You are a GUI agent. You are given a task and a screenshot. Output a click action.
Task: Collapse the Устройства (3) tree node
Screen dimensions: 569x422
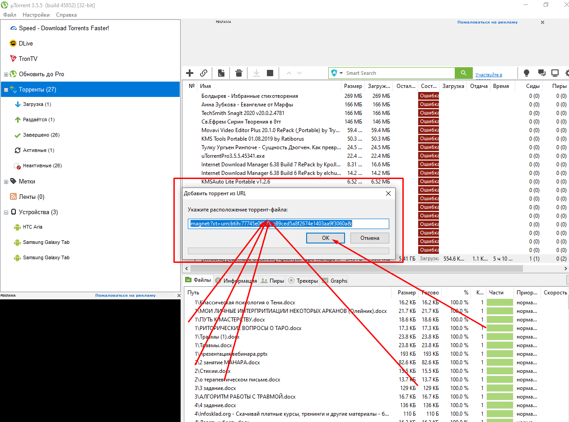[6, 212]
